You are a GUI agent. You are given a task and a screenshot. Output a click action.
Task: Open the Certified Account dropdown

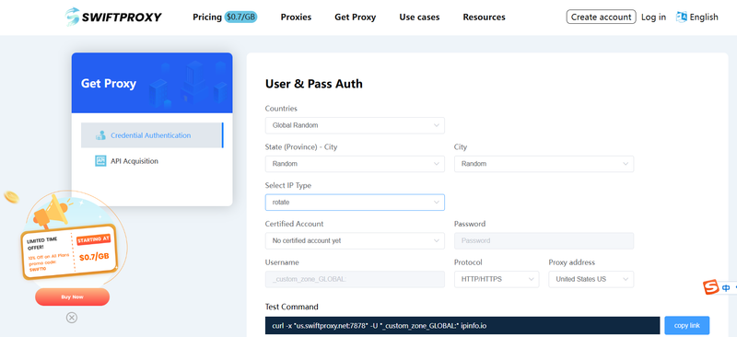(x=355, y=240)
